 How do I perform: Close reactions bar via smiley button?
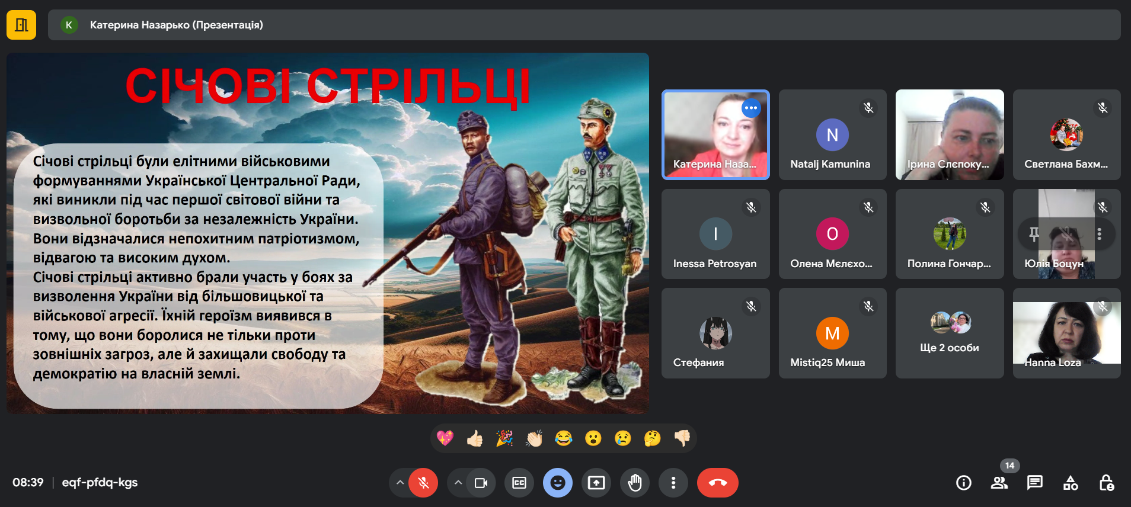click(x=558, y=483)
